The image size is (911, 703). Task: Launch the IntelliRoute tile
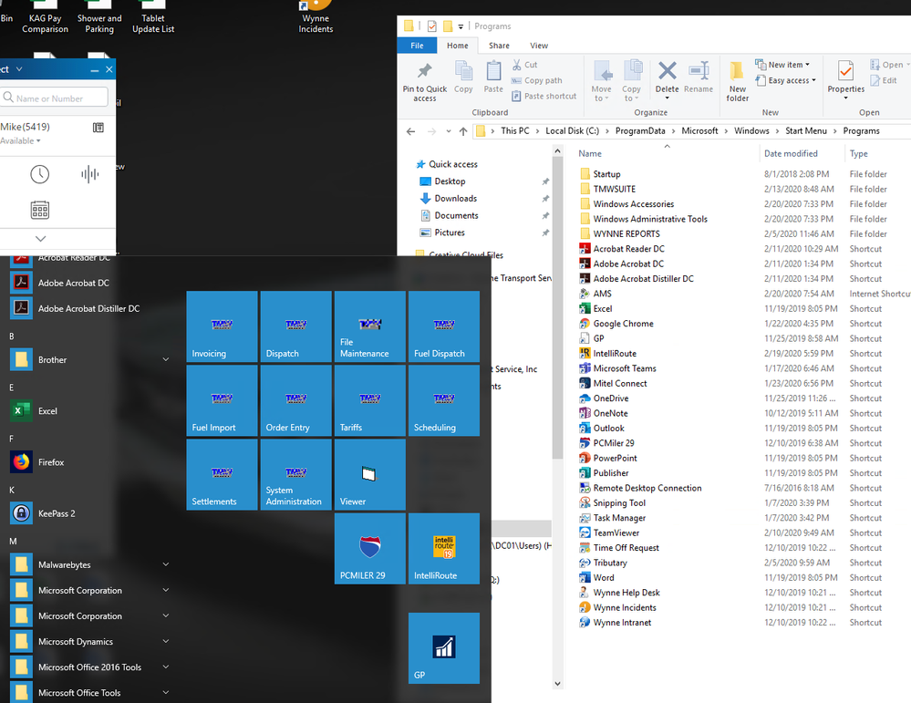click(x=444, y=549)
